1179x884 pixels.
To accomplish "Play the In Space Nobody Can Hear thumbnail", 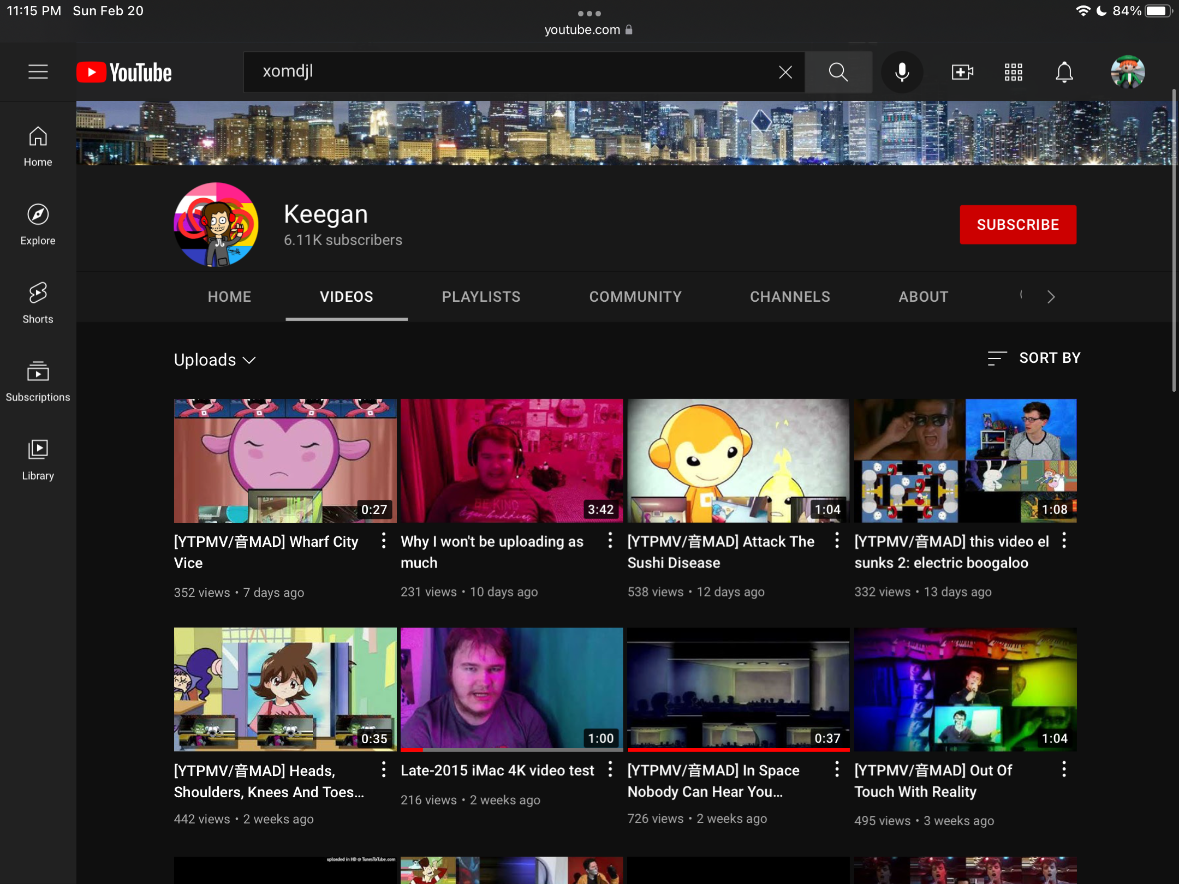I will point(739,689).
